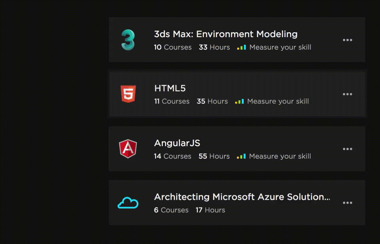This screenshot has height=244, width=380.
Task: Click Measure your skill for 3ds Max
Action: 280,47
